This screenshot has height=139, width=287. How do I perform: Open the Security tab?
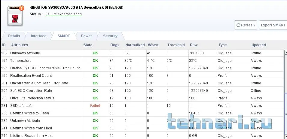pos(110,36)
